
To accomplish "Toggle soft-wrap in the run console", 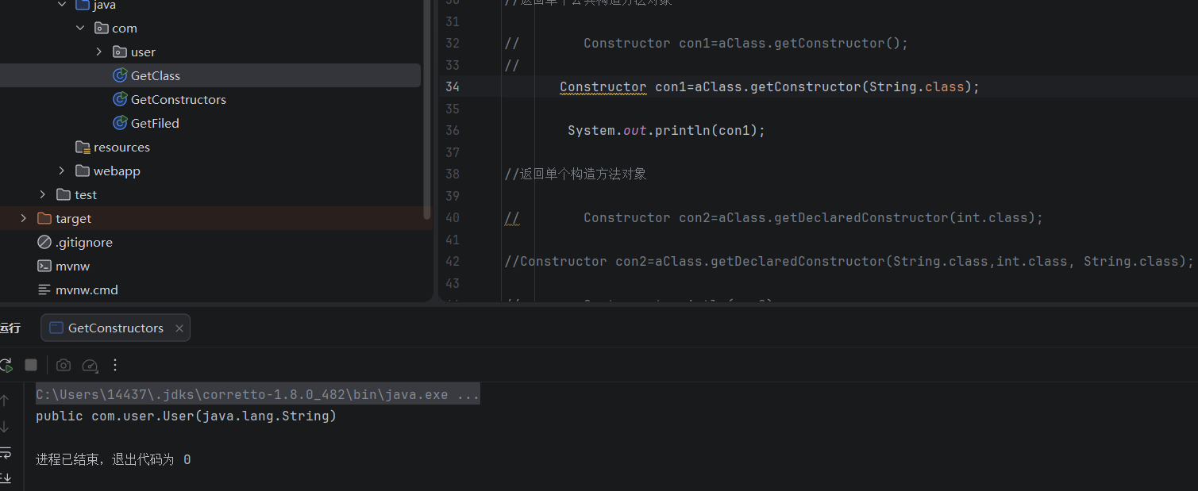I will pos(5,453).
